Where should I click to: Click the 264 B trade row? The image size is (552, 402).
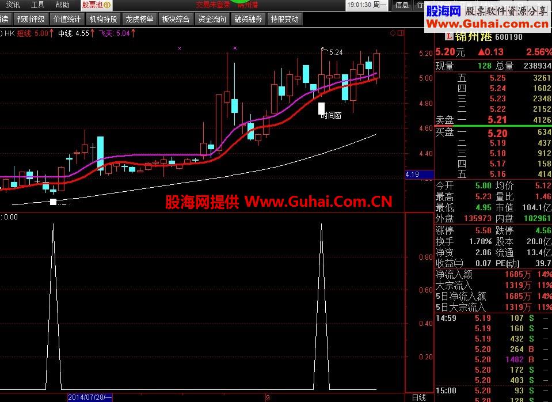pyautogui.click(x=493, y=349)
